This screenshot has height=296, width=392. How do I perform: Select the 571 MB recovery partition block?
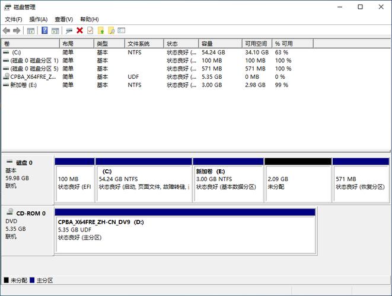[361, 180]
